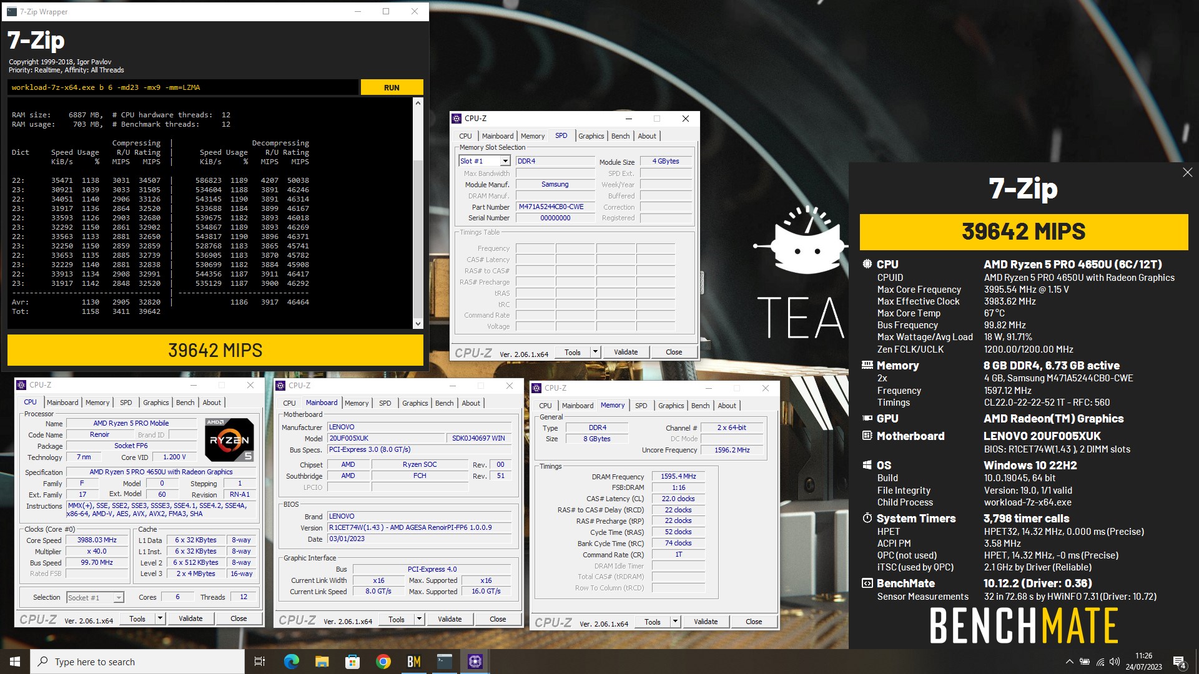Screen dimensions: 1199x674
Task: Click the Core Speed 3988.03 MHz value
Action: (97, 540)
